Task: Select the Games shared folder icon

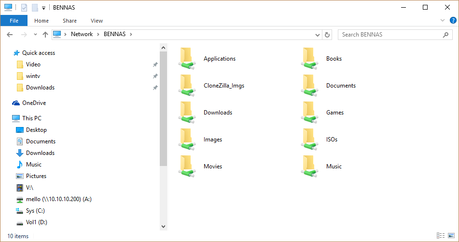Action: [x=309, y=113]
